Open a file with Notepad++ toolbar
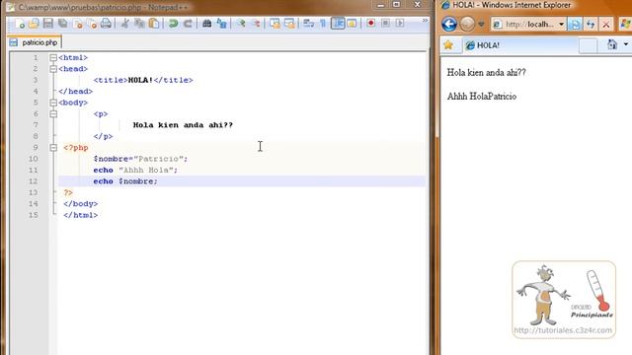 click(x=34, y=24)
